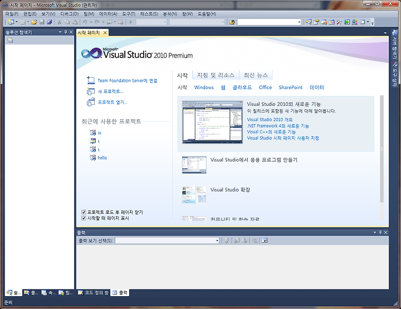Open the File menu (파일)
This screenshot has width=401, height=309.
click(x=12, y=14)
